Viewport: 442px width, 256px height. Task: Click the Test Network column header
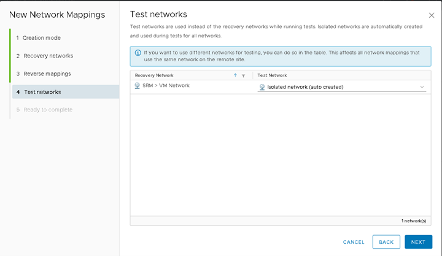[272, 75]
